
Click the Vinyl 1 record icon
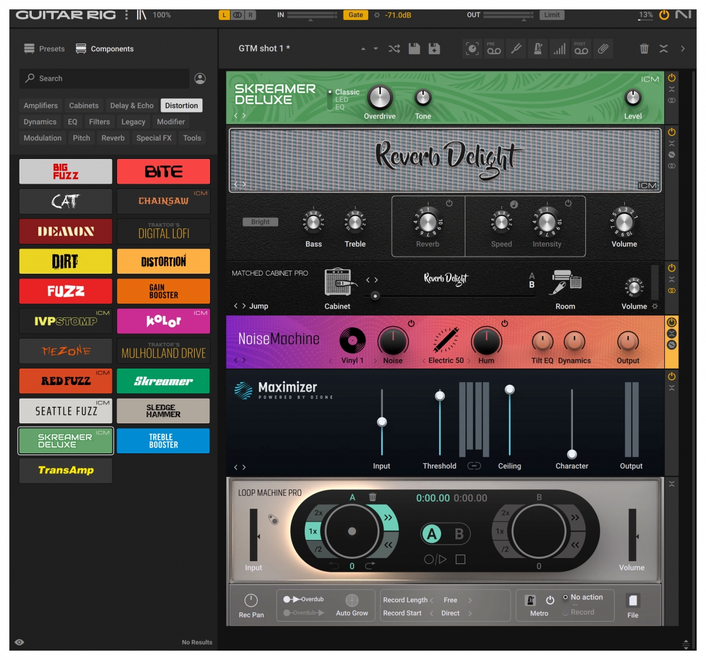point(352,340)
